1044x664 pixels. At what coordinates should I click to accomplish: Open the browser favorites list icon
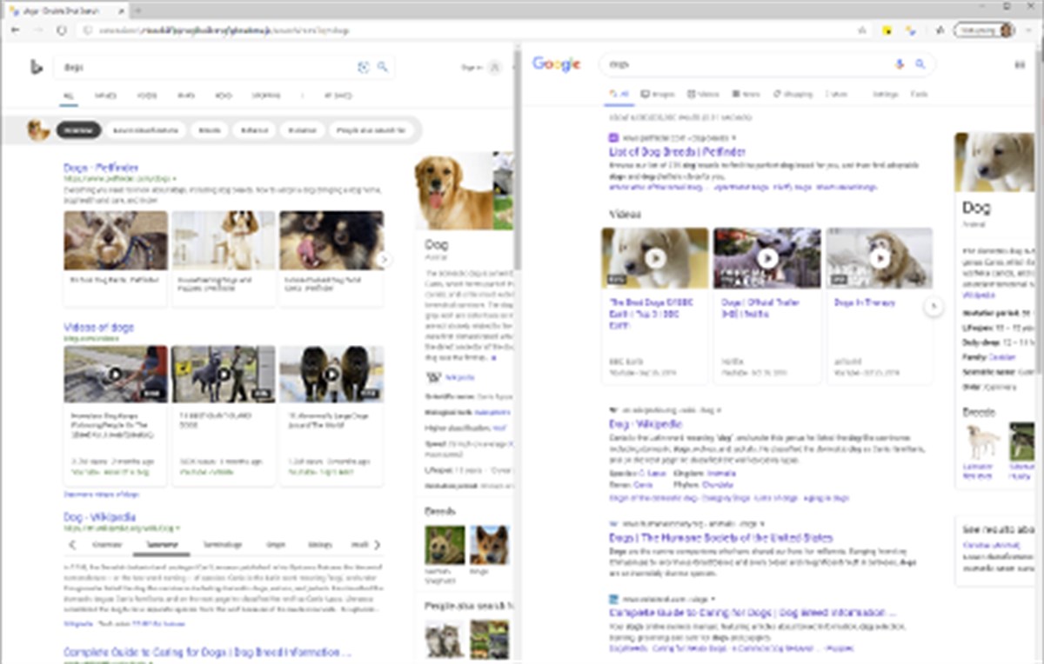940,30
